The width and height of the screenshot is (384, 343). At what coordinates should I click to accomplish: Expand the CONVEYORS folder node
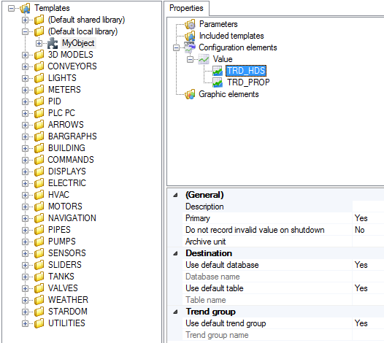coord(25,66)
